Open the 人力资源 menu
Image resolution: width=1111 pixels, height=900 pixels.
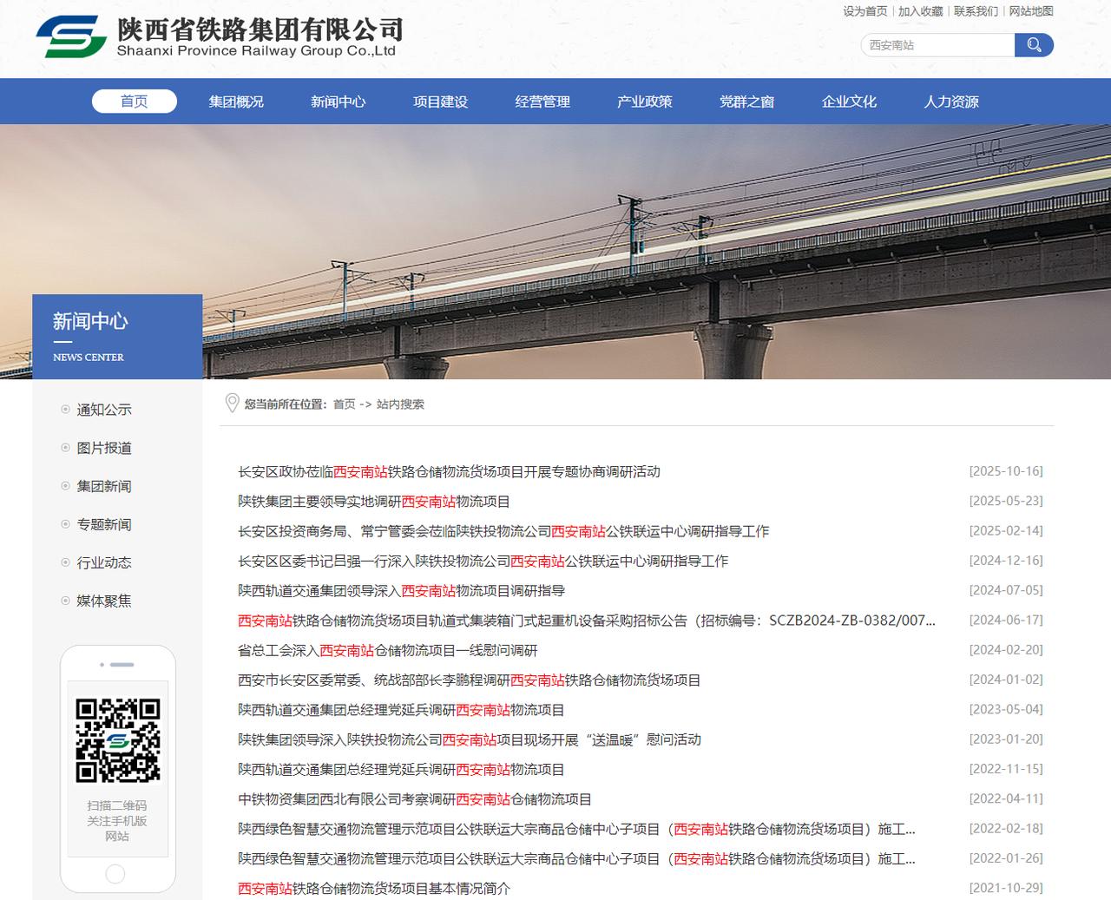point(951,102)
